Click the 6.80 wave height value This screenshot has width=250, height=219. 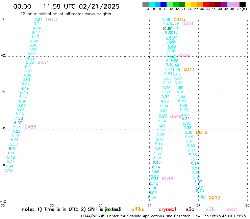coord(153,188)
